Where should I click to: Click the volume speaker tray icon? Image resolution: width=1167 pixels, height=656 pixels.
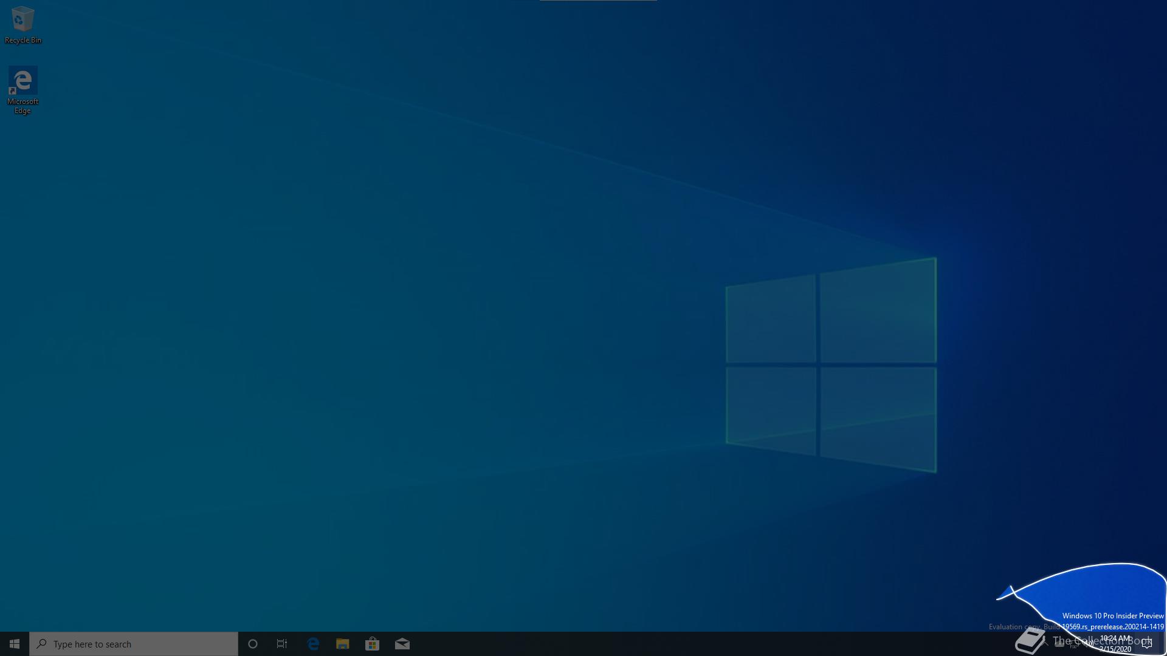[1089, 644]
